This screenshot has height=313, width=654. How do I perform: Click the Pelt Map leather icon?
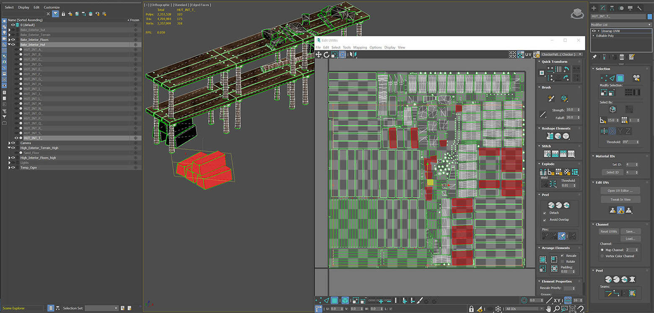pos(632,279)
